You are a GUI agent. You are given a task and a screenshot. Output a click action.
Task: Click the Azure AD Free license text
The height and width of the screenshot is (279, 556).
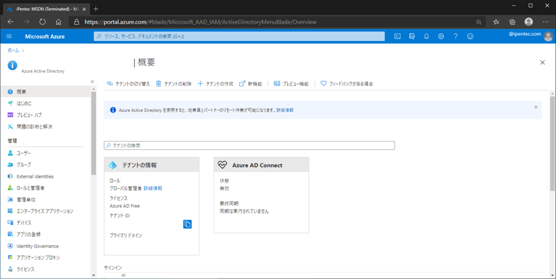click(x=125, y=205)
